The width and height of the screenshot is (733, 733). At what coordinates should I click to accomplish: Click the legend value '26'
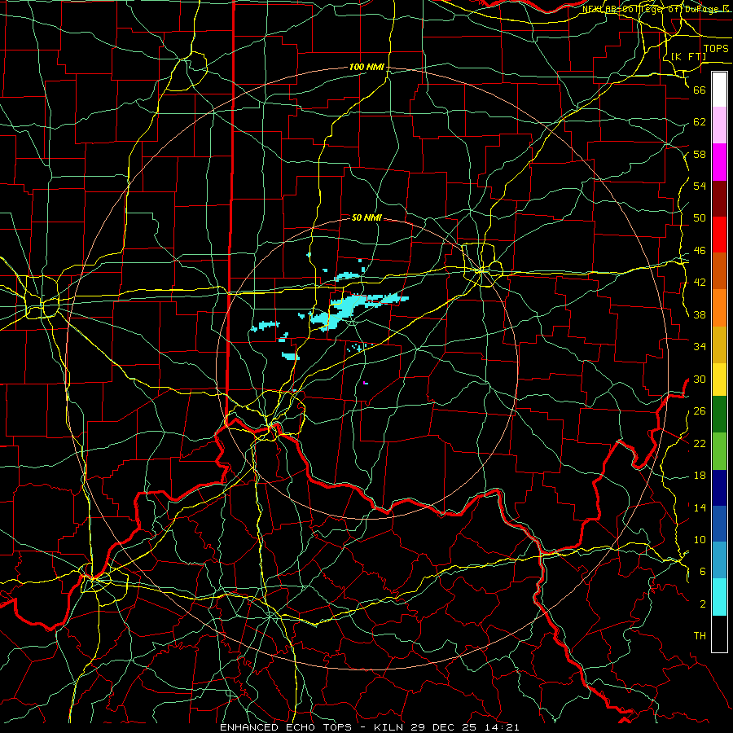pyautogui.click(x=700, y=411)
